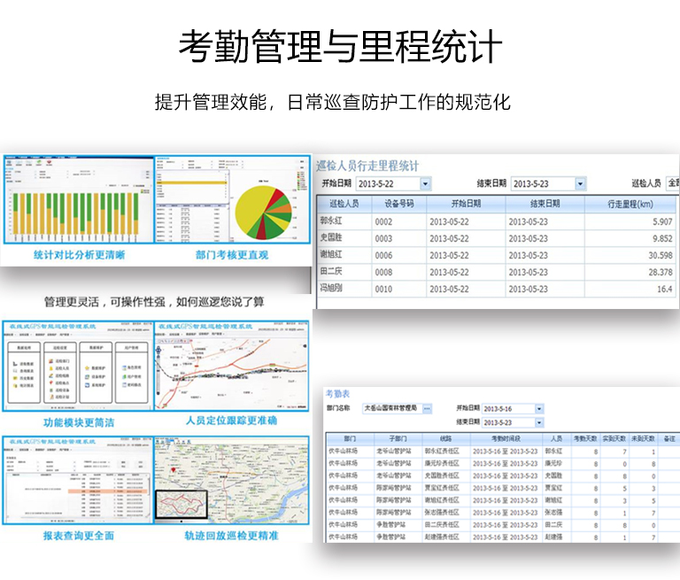680x580 pixels.
Task: Select the row for 郭永红 in mileage table
Action: (x=337, y=222)
